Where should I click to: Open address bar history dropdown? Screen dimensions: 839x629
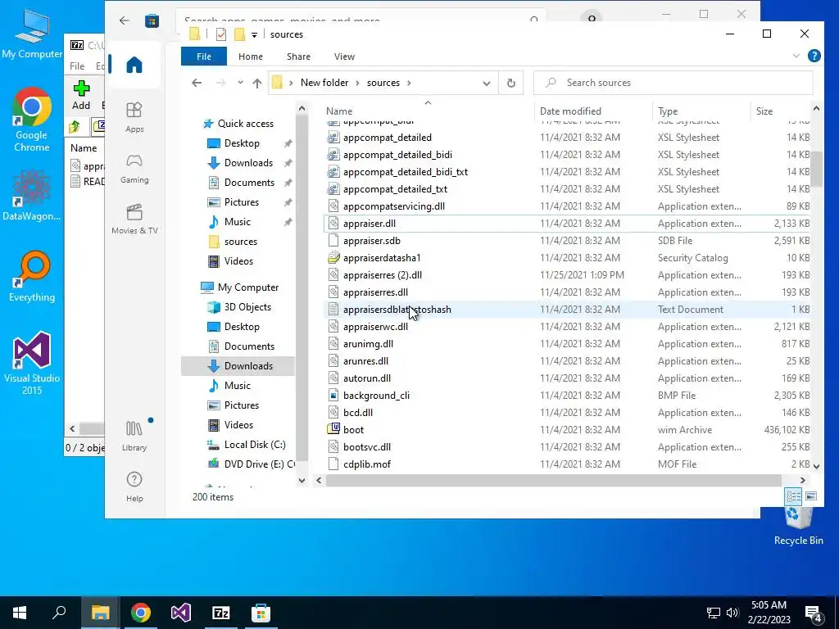(x=487, y=83)
